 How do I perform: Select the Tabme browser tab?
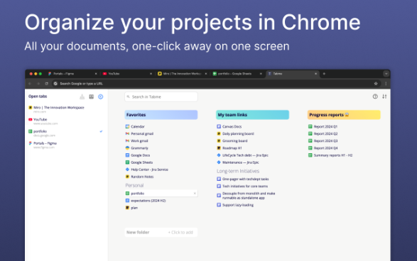coord(293,74)
